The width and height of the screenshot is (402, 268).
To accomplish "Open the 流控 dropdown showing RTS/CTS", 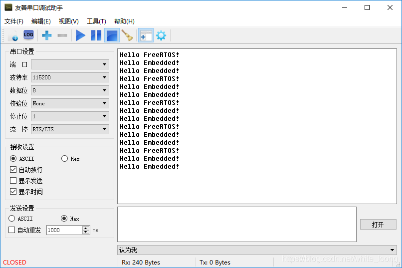I will coord(70,129).
